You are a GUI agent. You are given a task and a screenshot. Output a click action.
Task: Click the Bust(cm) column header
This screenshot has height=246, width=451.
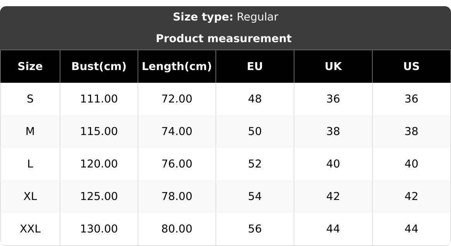point(99,67)
